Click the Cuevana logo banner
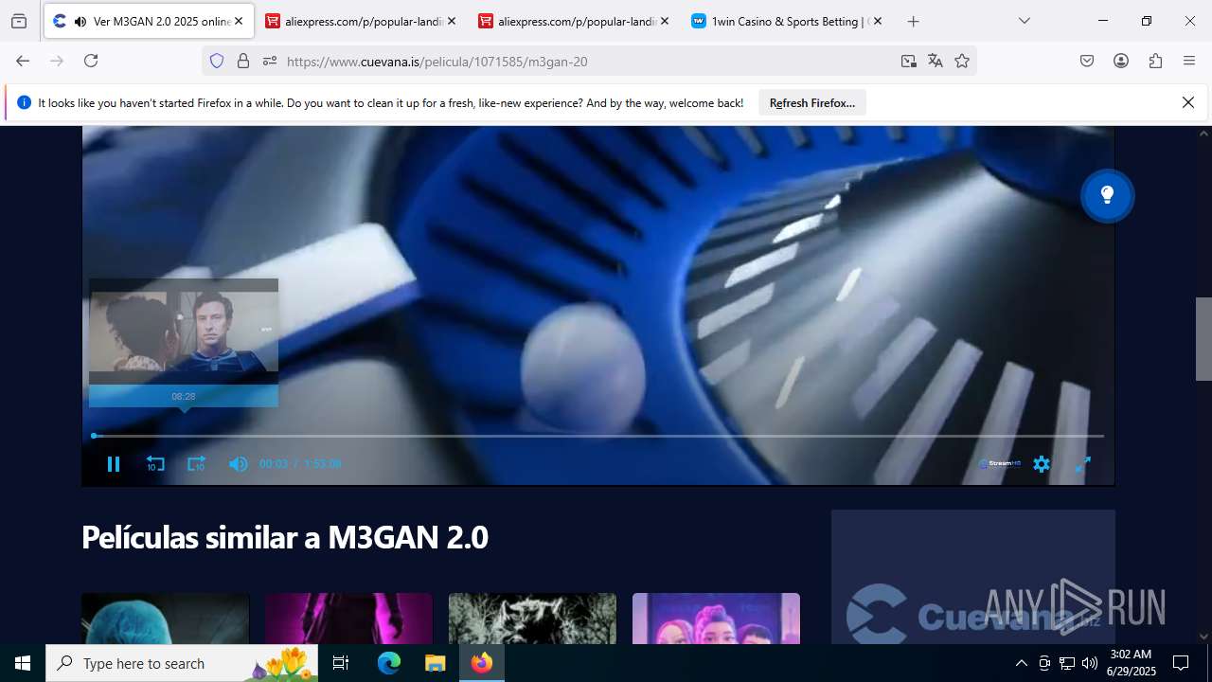This screenshot has height=682, width=1212. tap(973, 577)
